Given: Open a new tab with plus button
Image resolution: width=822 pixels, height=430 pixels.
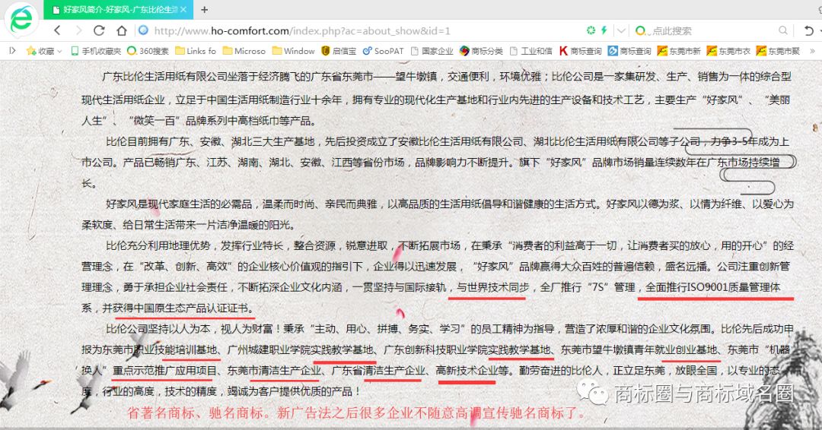Looking at the screenshot, I should click(x=205, y=9).
